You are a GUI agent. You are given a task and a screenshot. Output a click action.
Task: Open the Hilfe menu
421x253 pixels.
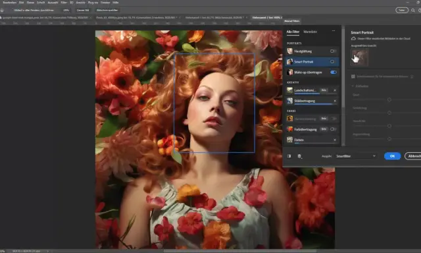tap(116, 3)
